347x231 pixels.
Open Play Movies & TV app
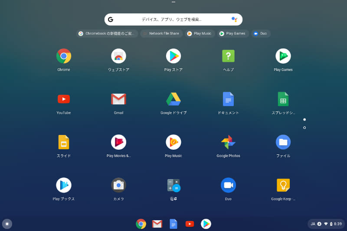pyautogui.click(x=118, y=142)
